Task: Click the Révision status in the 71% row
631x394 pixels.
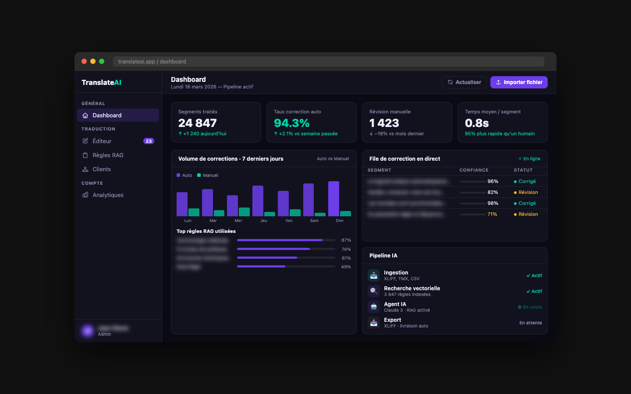Action: pos(526,215)
